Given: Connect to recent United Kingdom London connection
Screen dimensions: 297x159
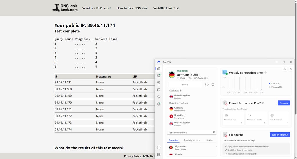Looking at the screenshot, I should pyautogui.click(x=191, y=124).
